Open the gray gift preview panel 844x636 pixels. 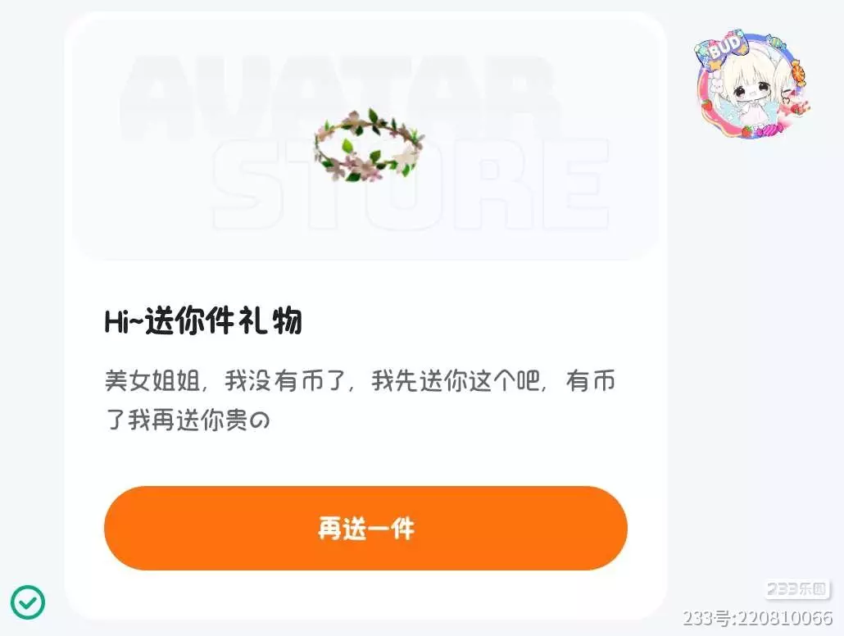point(366,140)
